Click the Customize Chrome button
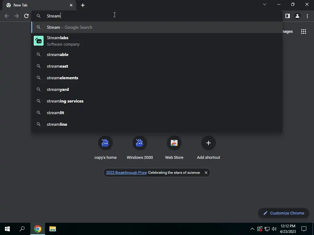 coord(284,213)
